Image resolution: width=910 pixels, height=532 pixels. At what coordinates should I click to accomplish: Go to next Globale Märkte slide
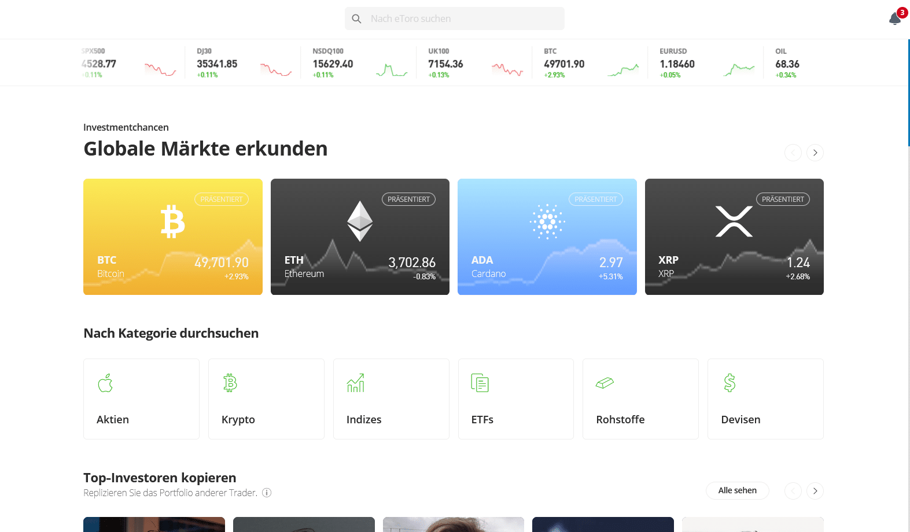tap(815, 153)
